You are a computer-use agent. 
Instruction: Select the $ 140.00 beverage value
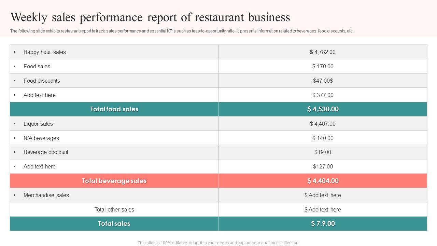pyautogui.click(x=323, y=138)
